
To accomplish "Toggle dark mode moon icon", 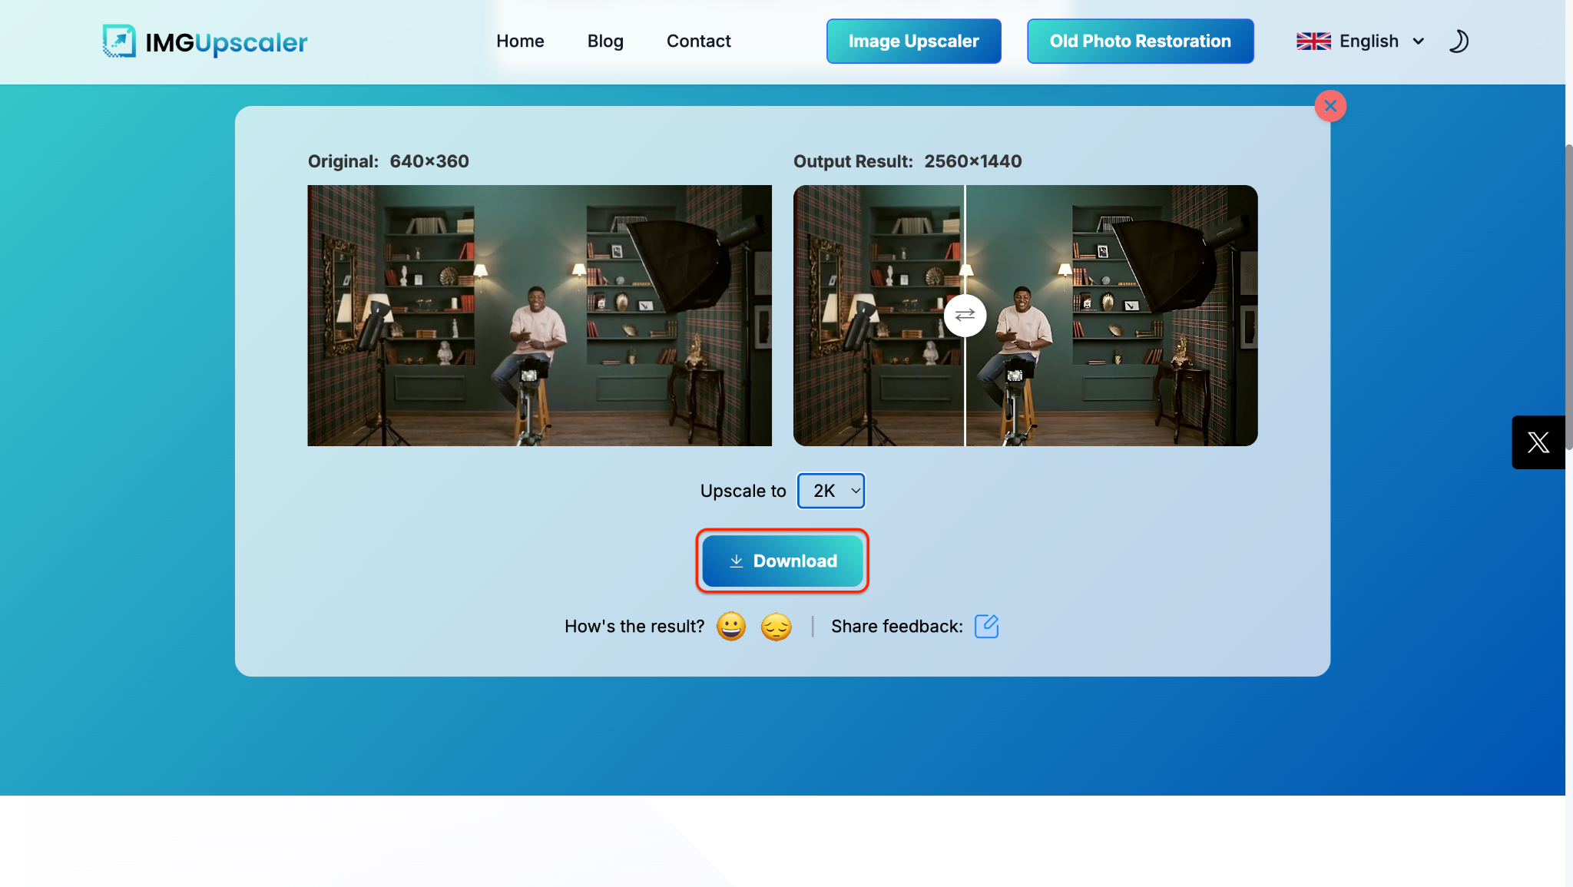I will click(1458, 41).
